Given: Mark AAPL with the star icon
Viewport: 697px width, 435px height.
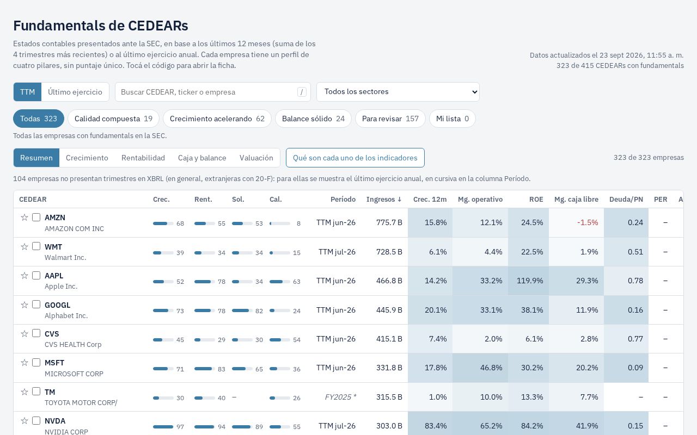Looking at the screenshot, I should tap(25, 276).
